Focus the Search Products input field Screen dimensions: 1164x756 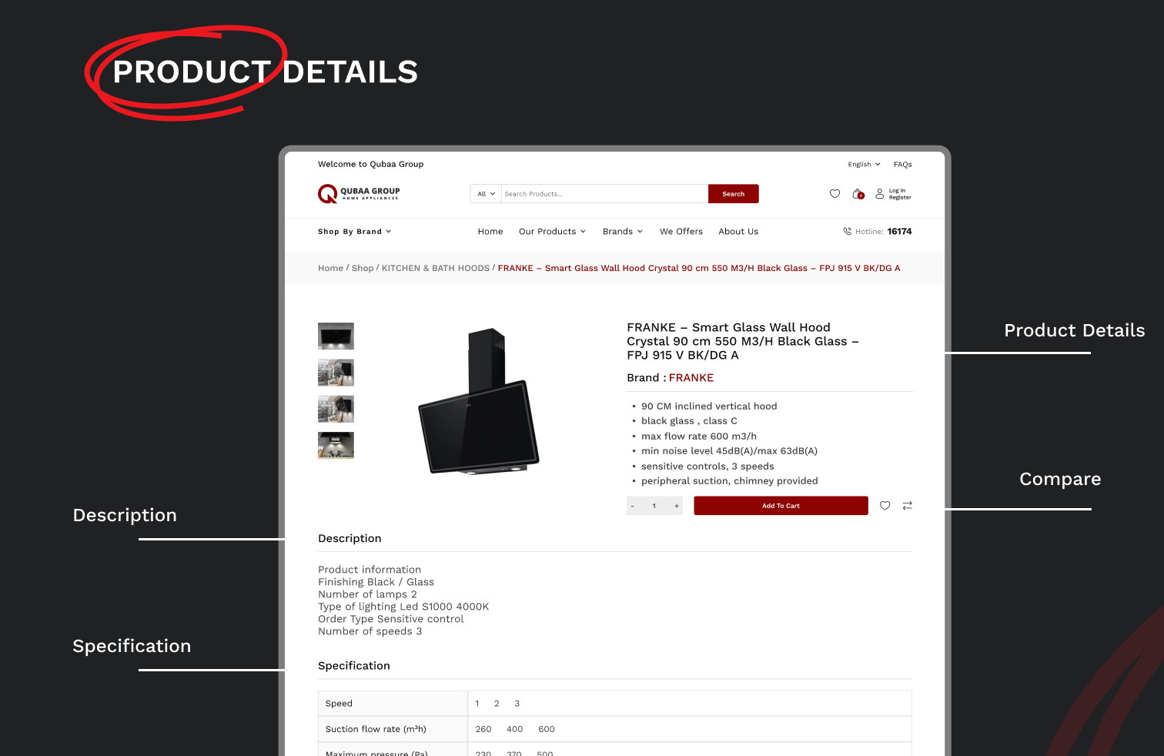click(604, 194)
